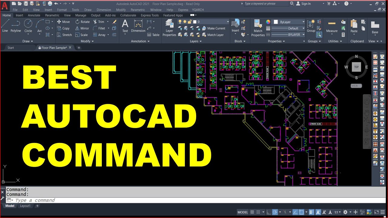This screenshot has height=218, width=388.
Task: Open the annotation scale 1:1 dropdown
Action: pyautogui.click(x=337, y=212)
